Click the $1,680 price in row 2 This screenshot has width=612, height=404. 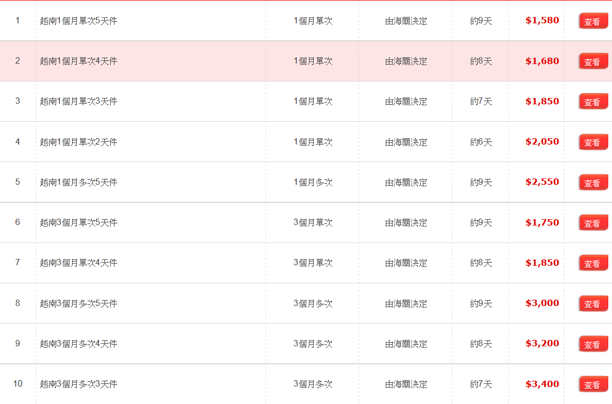(542, 61)
